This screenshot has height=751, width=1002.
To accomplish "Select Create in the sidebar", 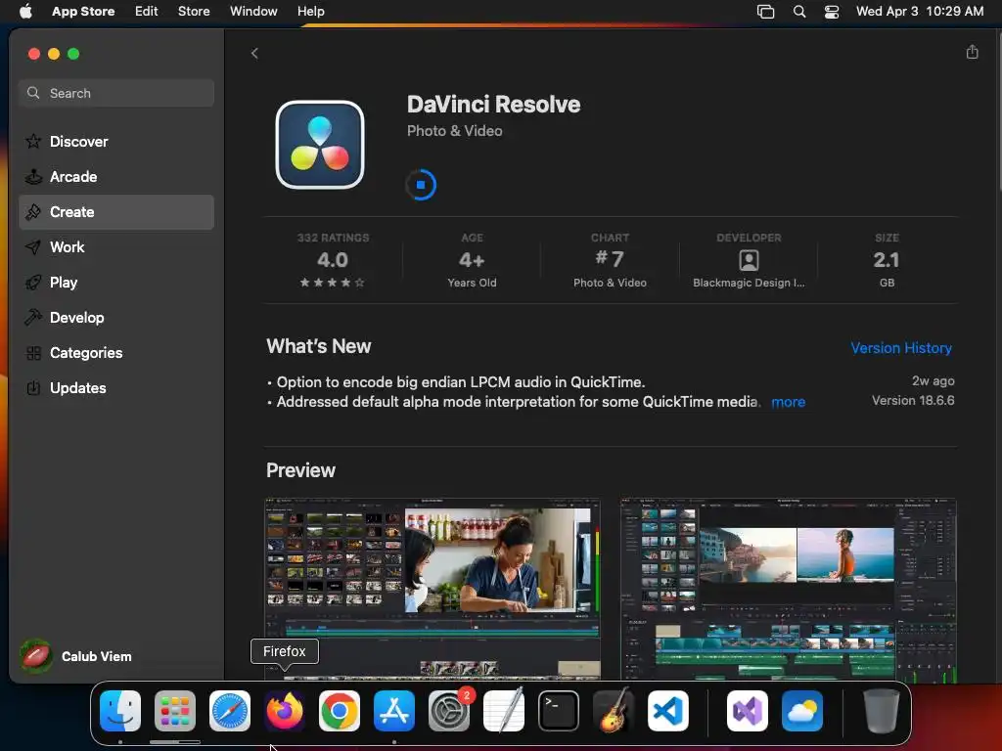I will 116,212.
